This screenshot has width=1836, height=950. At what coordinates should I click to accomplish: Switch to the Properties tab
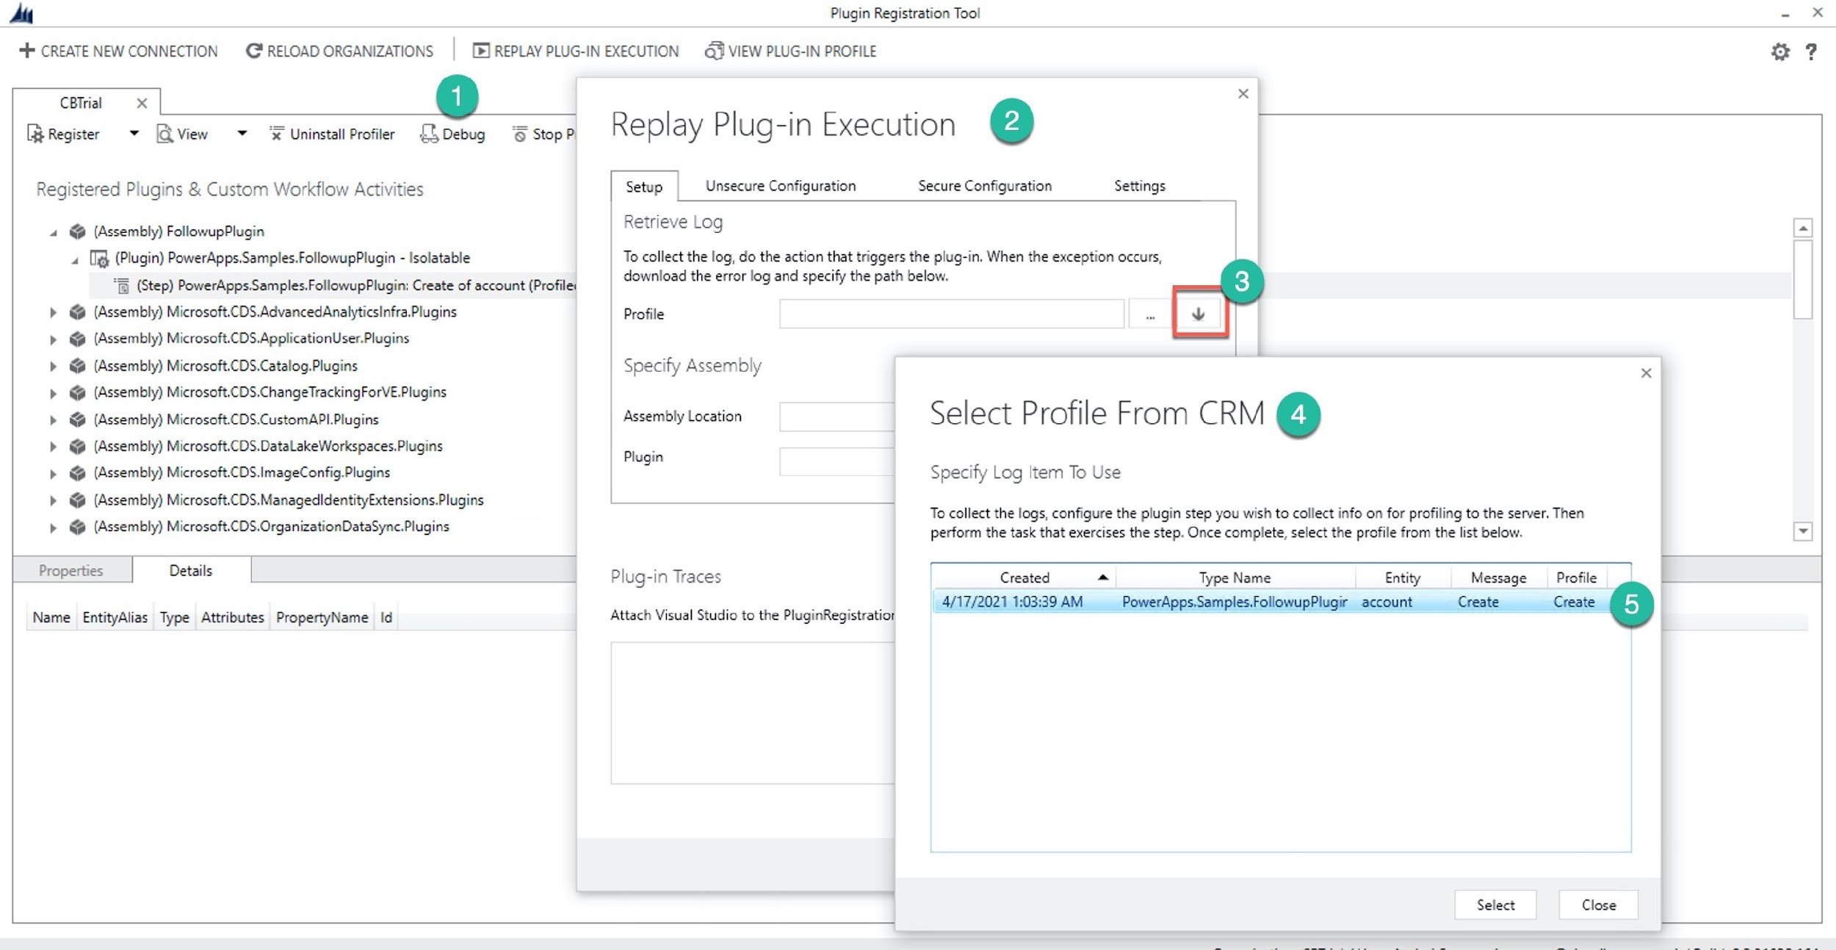point(71,571)
